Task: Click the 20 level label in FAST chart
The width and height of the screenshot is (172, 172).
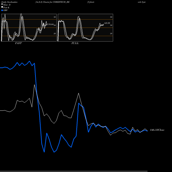Action: click(55, 33)
